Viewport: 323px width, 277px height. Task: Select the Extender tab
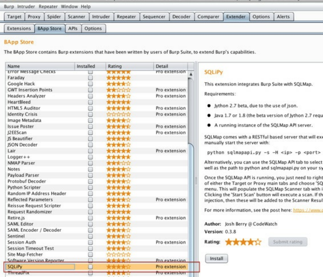(236, 17)
